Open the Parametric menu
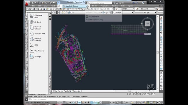Screen dimensions: 188x105 point(104,6)
